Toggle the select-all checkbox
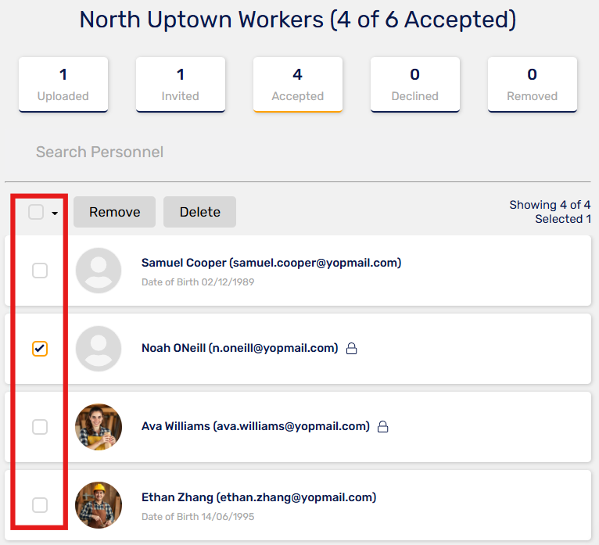 [x=36, y=212]
